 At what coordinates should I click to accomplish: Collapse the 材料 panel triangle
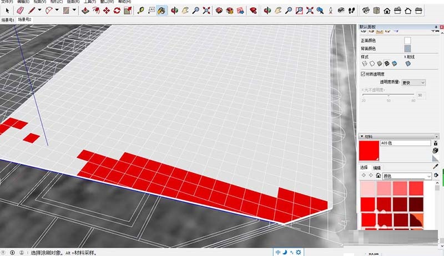[362, 136]
